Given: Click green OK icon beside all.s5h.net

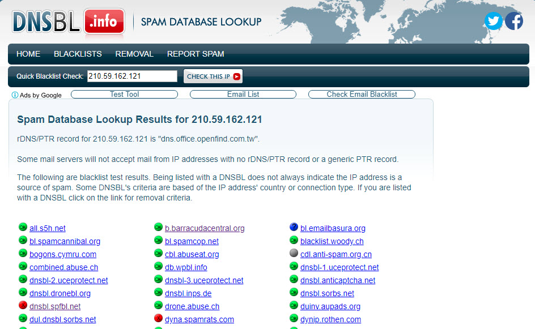Looking at the screenshot, I should click(x=23, y=228).
